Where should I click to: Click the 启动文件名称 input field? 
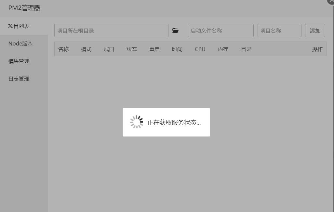(x=221, y=31)
